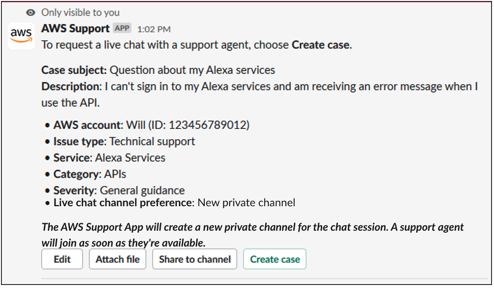Click the 'Only visible to you' label
The width and height of the screenshot is (494, 288).
click(80, 12)
